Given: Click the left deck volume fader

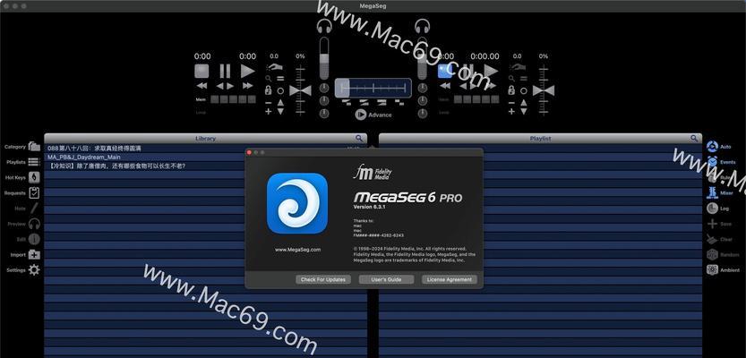Looking at the screenshot, I should [324, 58].
